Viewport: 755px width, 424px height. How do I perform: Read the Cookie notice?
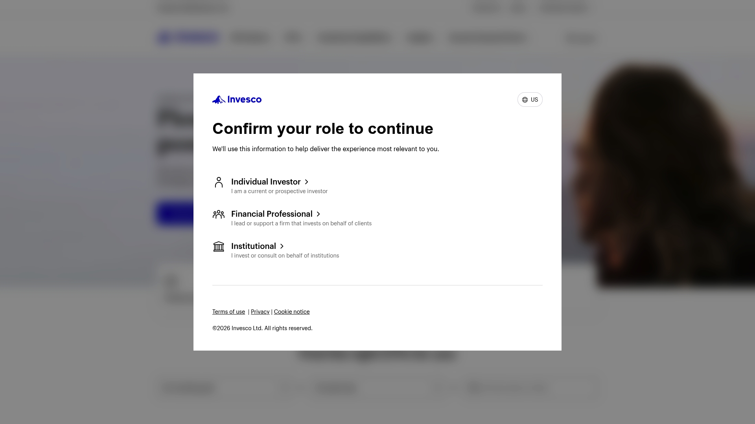(x=291, y=311)
